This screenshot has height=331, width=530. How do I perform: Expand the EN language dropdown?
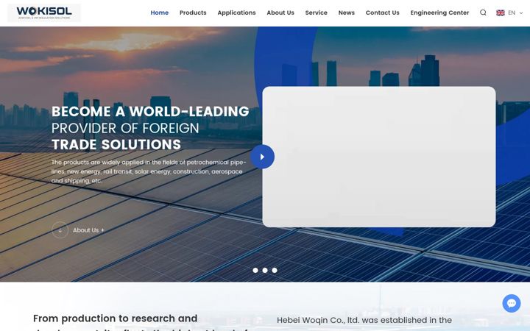click(x=516, y=13)
